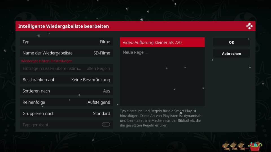Cancel editing with Abbrechen button
The width and height of the screenshot is (271, 152).
[231, 53]
